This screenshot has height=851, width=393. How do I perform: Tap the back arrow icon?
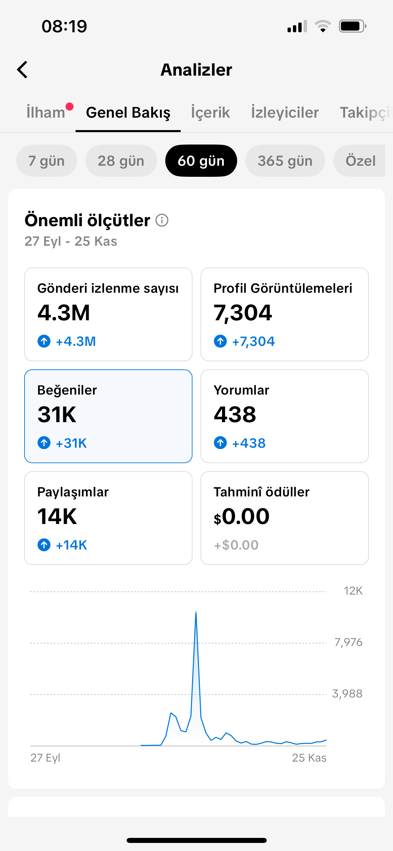tap(22, 70)
